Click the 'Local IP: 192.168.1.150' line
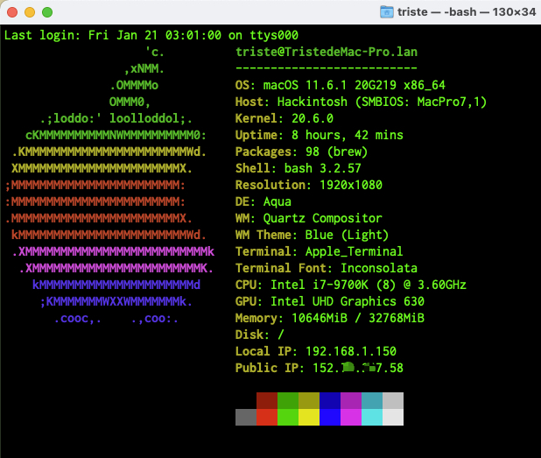 [x=316, y=351]
